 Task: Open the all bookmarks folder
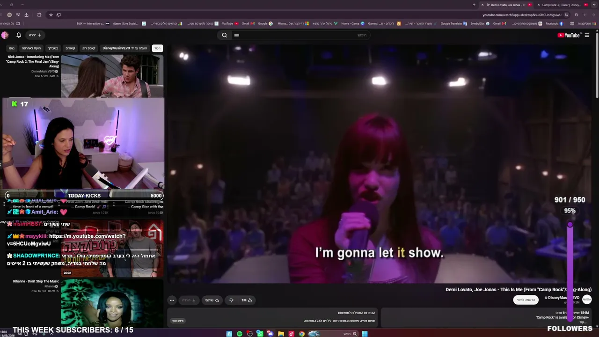pyautogui.click(x=10, y=23)
